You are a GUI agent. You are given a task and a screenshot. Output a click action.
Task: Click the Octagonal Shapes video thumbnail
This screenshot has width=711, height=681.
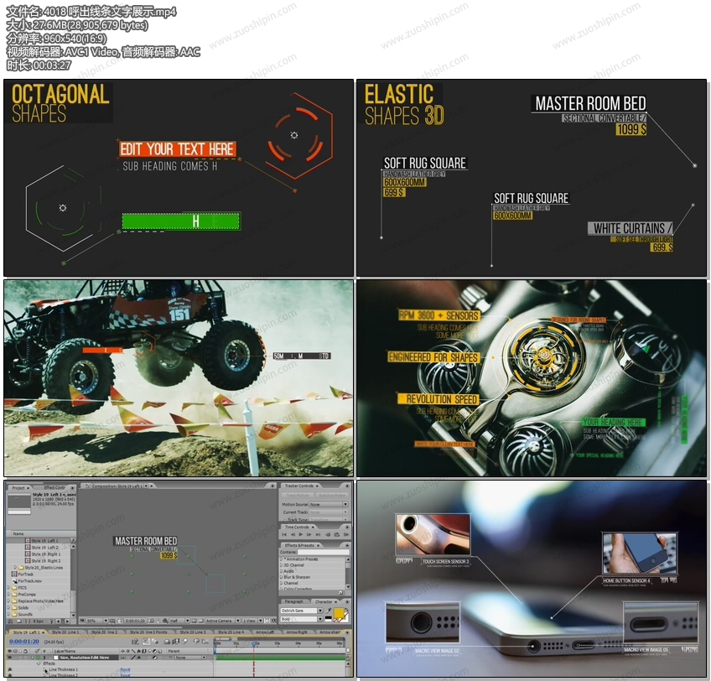179,178
